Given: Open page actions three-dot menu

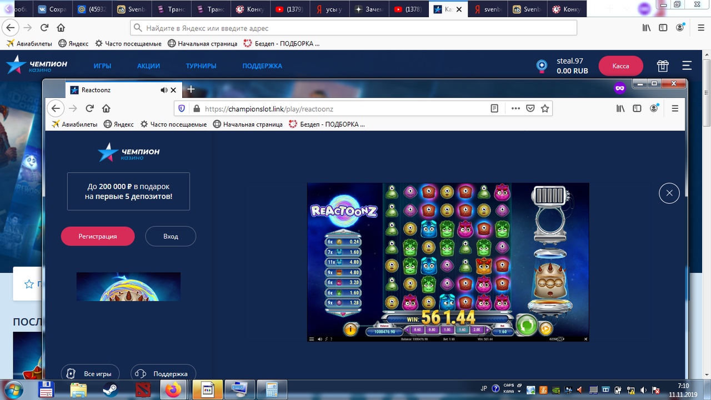Looking at the screenshot, I should pos(515,109).
